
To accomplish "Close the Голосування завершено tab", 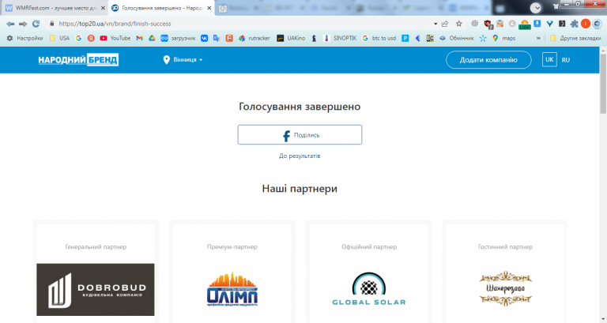I will [x=209, y=8].
